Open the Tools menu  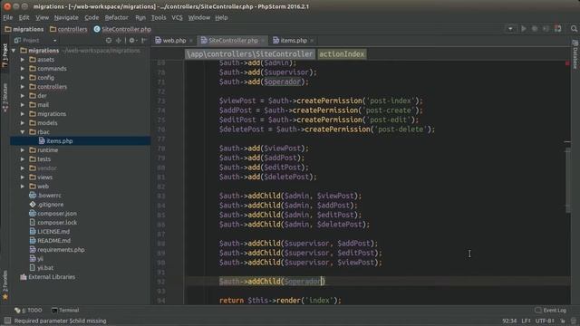[159, 17]
